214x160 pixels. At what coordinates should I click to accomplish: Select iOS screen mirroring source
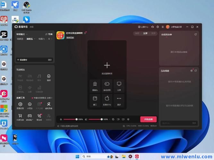tap(107, 100)
